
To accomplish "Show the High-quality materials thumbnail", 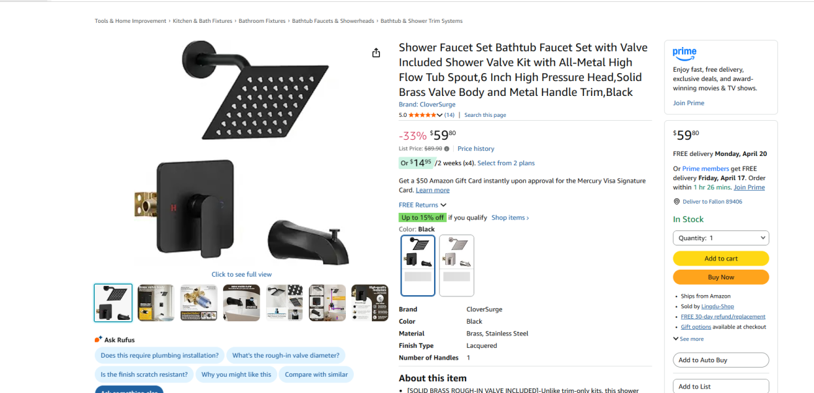I will (x=369, y=303).
